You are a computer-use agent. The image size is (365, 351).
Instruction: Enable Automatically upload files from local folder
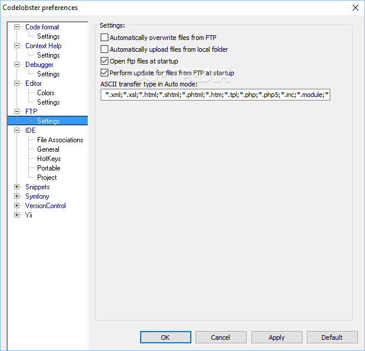point(104,49)
